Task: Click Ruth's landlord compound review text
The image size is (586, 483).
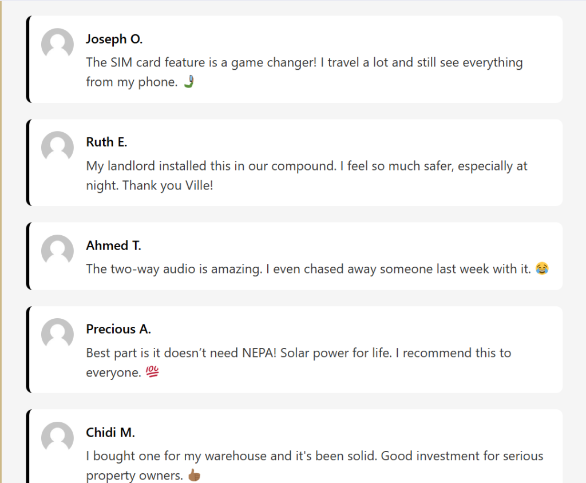Action: (x=306, y=166)
